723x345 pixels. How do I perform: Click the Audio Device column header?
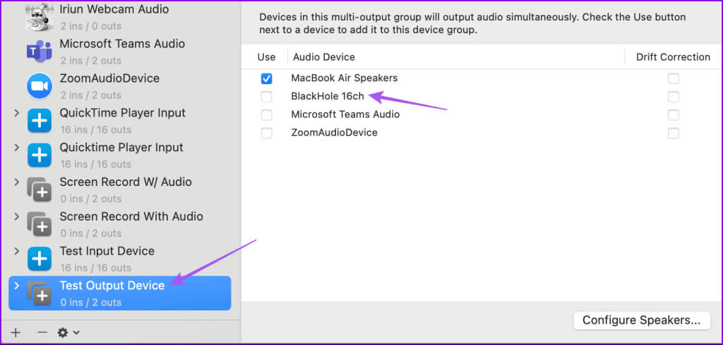tap(323, 57)
